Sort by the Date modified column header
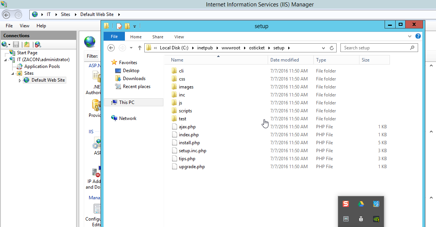This screenshot has width=436, height=227. [x=291, y=60]
